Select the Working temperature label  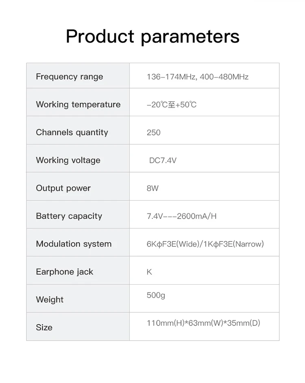point(78,104)
